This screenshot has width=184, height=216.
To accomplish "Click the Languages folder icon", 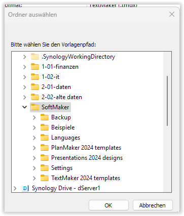I will point(45,138).
